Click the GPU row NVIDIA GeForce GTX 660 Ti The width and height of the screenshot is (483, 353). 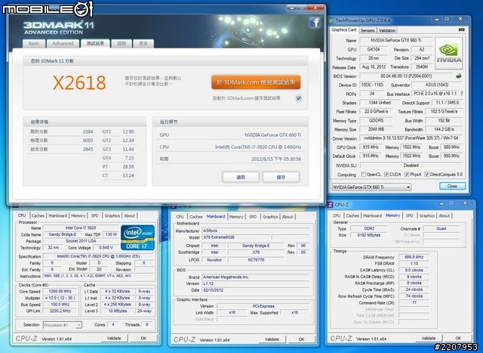[230, 135]
